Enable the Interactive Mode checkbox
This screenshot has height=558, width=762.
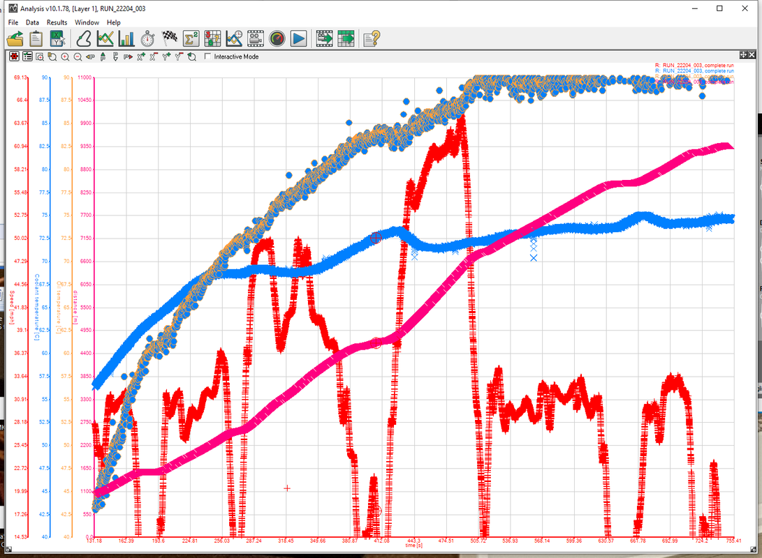208,56
